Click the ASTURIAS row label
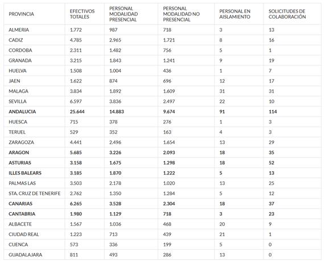 point(20,163)
